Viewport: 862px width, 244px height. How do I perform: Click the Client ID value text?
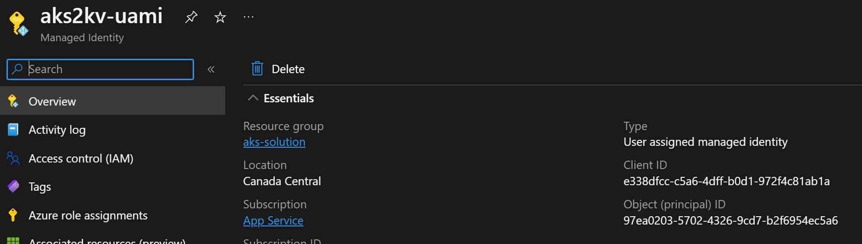726,181
